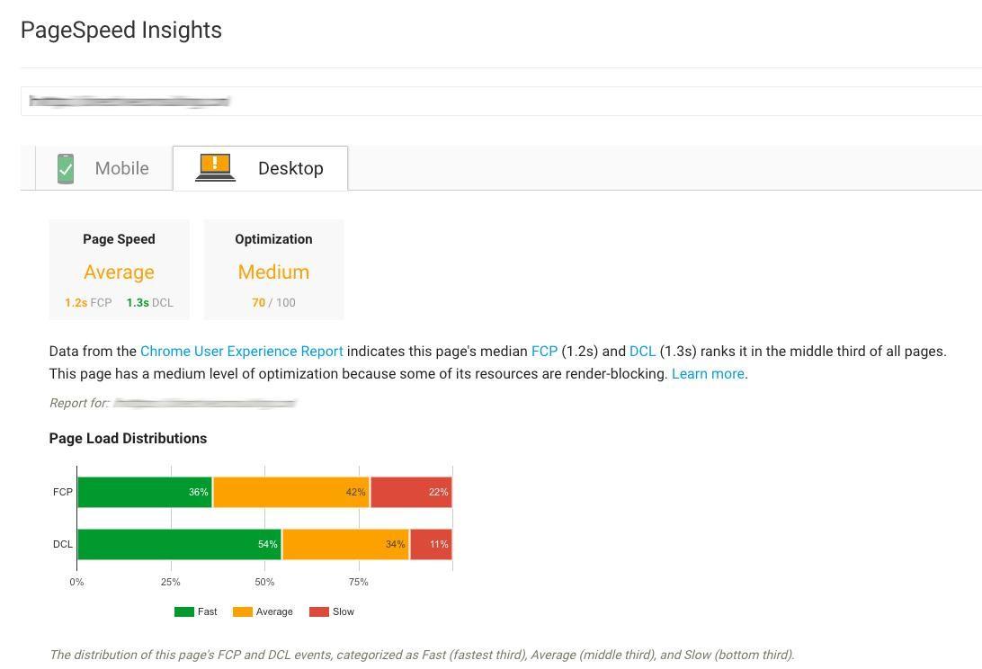
Task: Click the laptop warning icon on Desktop tab
Action: tap(214, 167)
